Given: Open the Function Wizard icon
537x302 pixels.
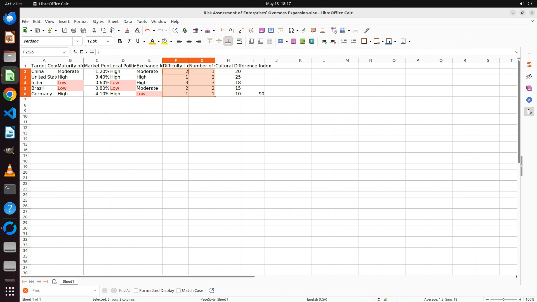Looking at the screenshot, I should [x=75, y=52].
